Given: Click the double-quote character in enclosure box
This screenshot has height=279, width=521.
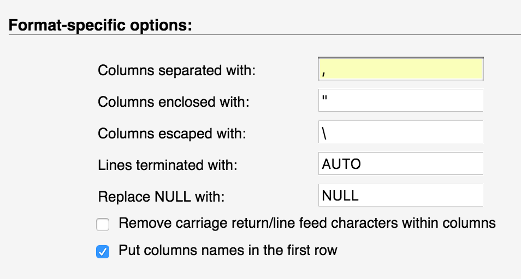Looking at the screenshot, I should (x=324, y=99).
